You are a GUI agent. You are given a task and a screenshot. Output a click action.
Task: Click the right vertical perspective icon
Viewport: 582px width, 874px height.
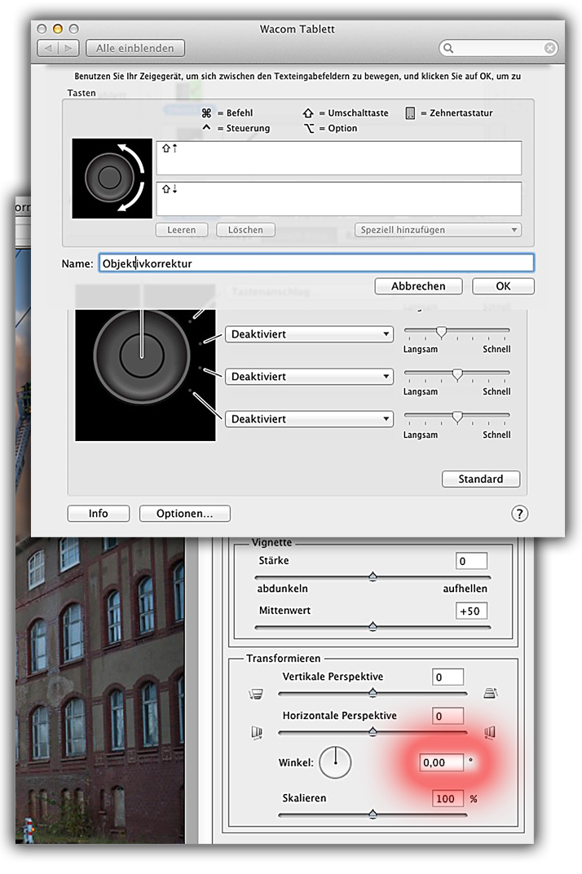[x=491, y=693]
